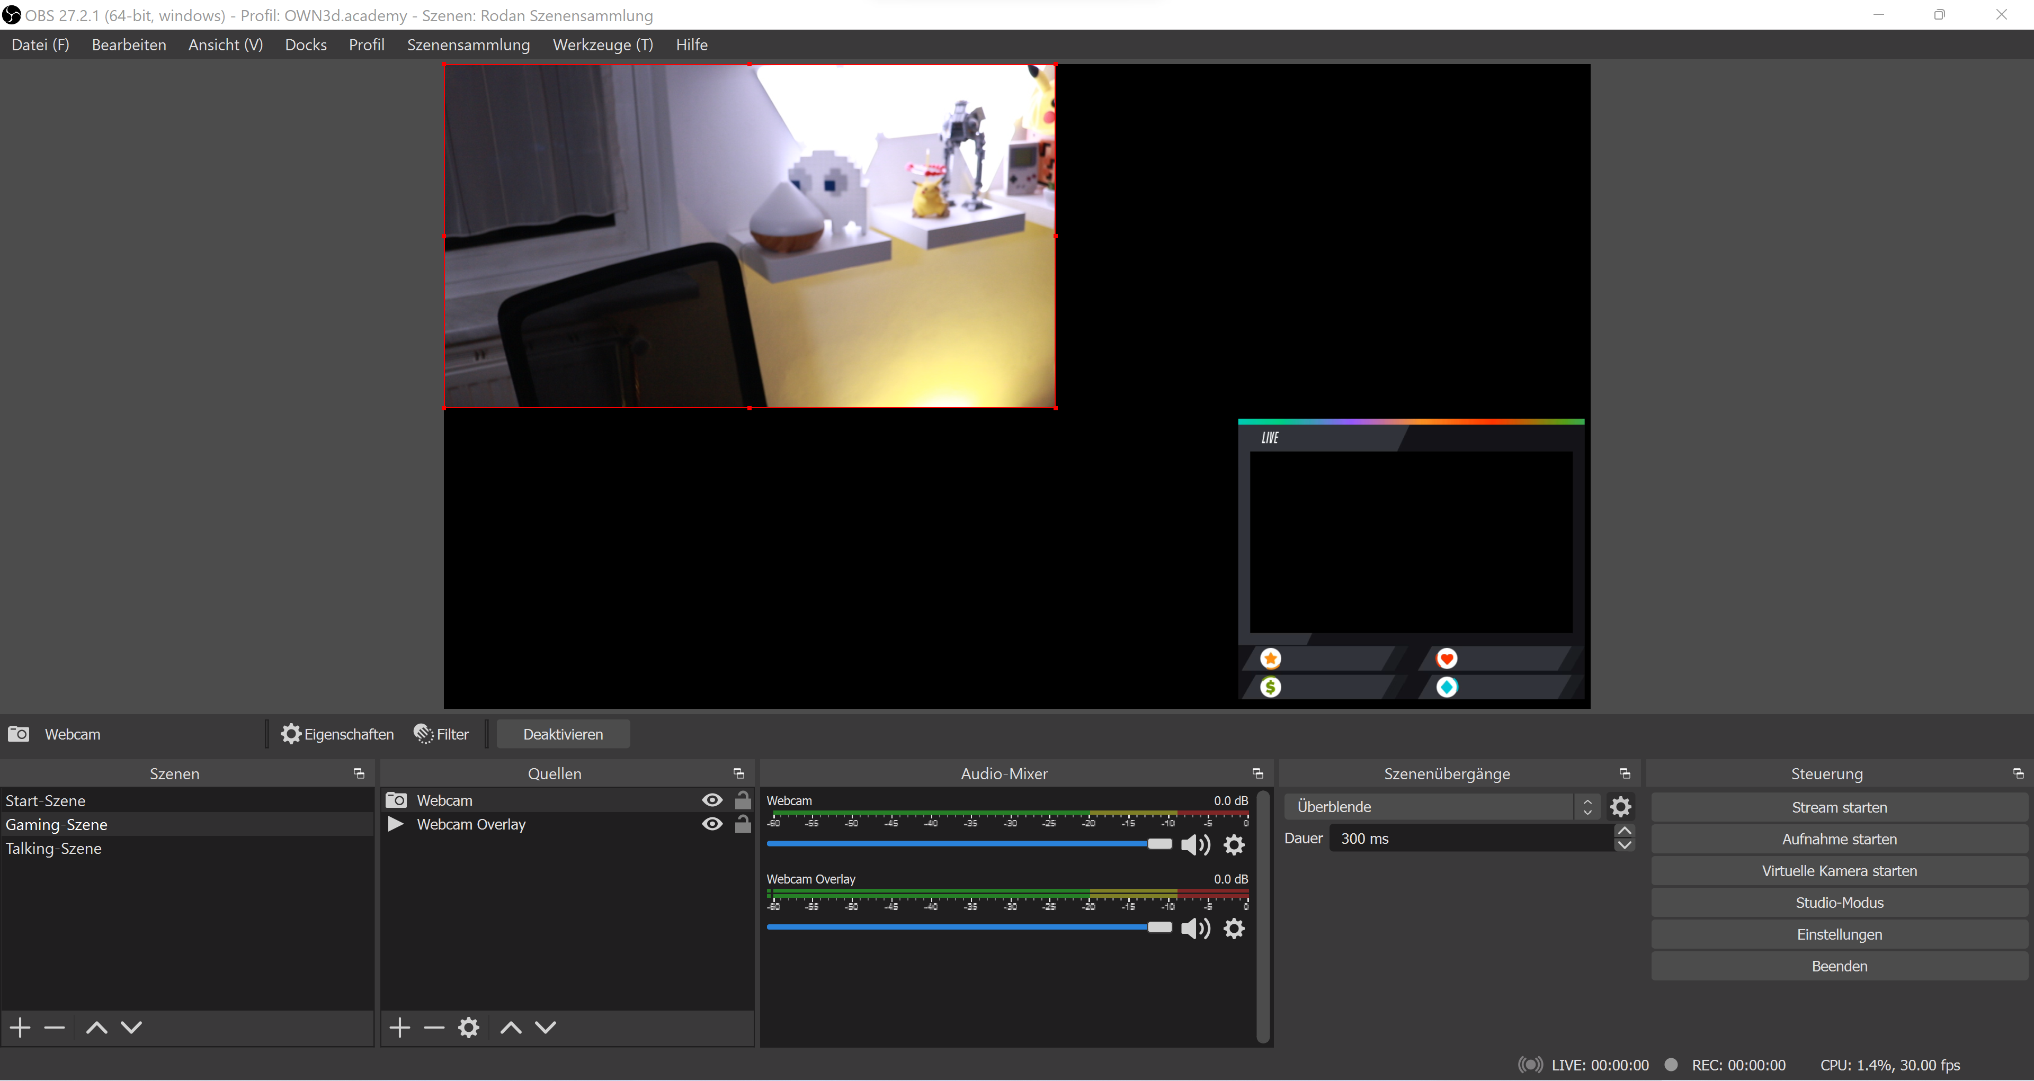Viewport: 2034px width, 1081px height.
Task: Add a new scene with plus icon
Action: click(x=21, y=1028)
